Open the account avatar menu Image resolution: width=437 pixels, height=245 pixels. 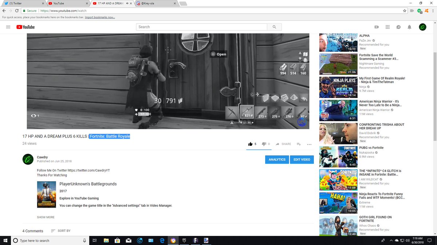422,27
